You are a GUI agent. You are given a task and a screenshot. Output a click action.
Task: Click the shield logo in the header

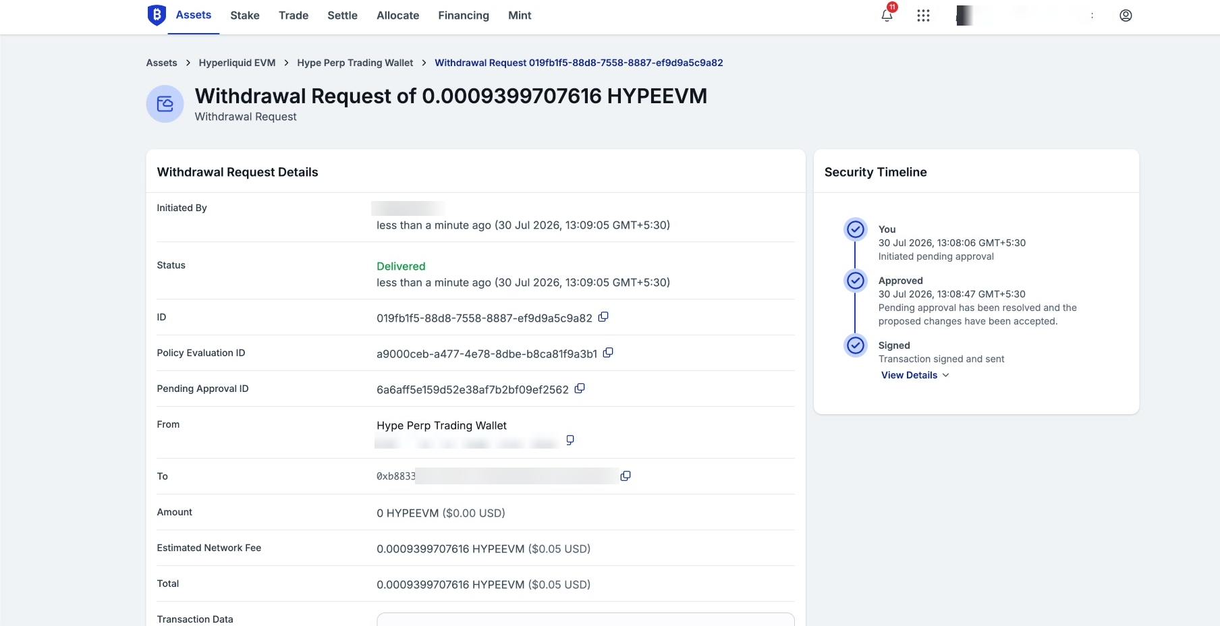pos(157,15)
